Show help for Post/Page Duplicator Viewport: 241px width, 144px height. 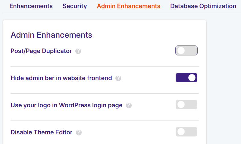click(x=78, y=51)
